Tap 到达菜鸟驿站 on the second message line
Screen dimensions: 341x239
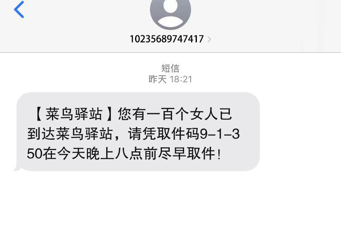click(70, 134)
